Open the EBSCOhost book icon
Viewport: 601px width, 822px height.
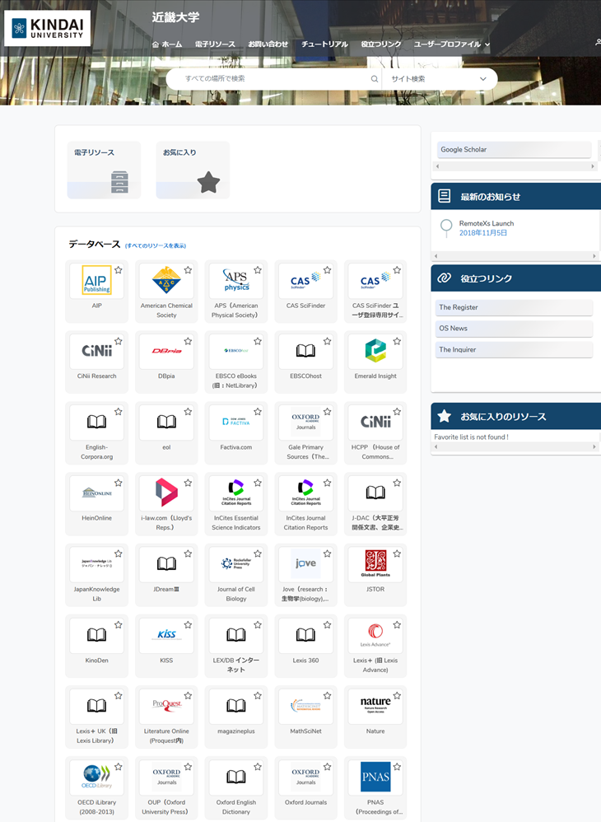[306, 351]
